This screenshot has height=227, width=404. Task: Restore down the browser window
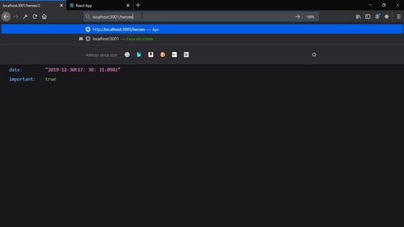[x=384, y=5]
